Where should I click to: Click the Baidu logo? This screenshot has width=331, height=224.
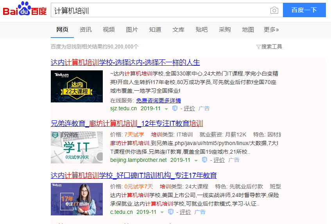click(x=25, y=9)
